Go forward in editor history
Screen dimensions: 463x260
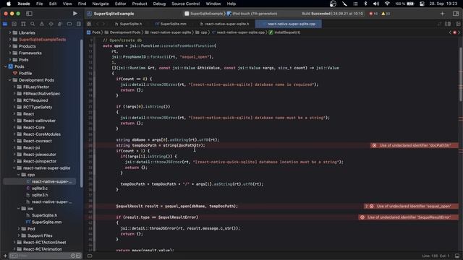[104, 24]
